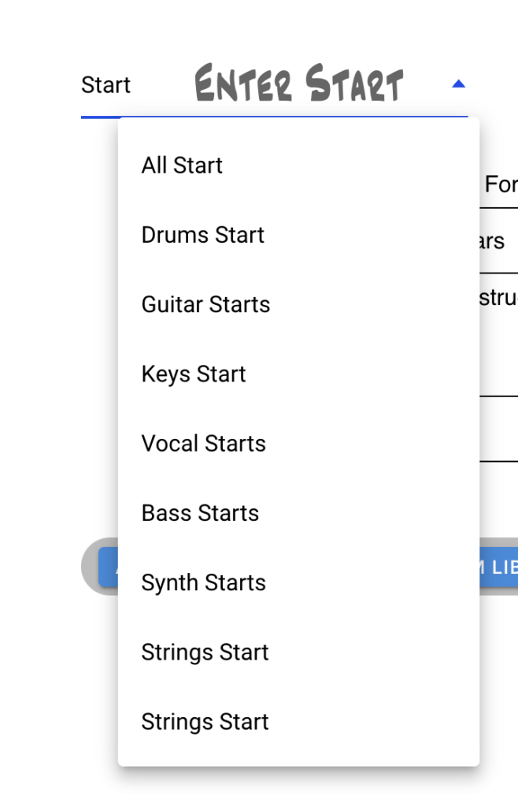Choose "Drums Start" from the list
The image size is (518, 807).
tap(202, 235)
